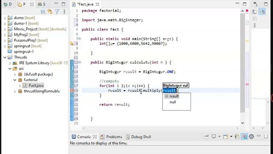The image size is (273, 154).
Task: Expand the (default package) node
Action: pyautogui.click(x=15, y=74)
